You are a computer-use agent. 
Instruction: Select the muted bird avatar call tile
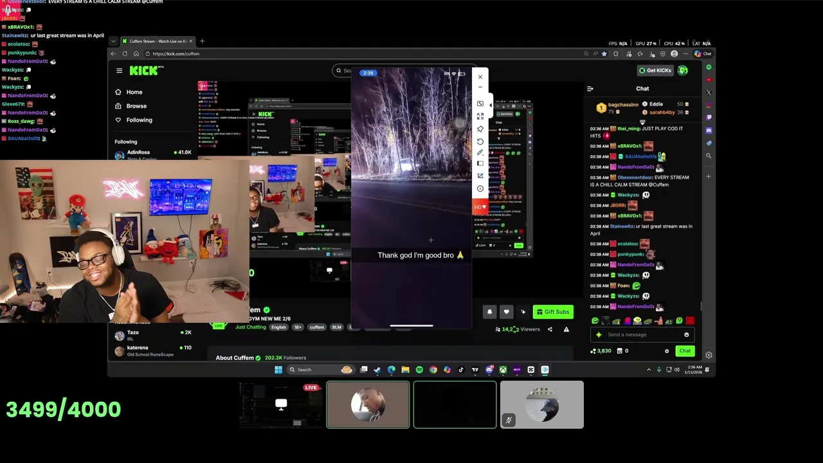point(542,404)
